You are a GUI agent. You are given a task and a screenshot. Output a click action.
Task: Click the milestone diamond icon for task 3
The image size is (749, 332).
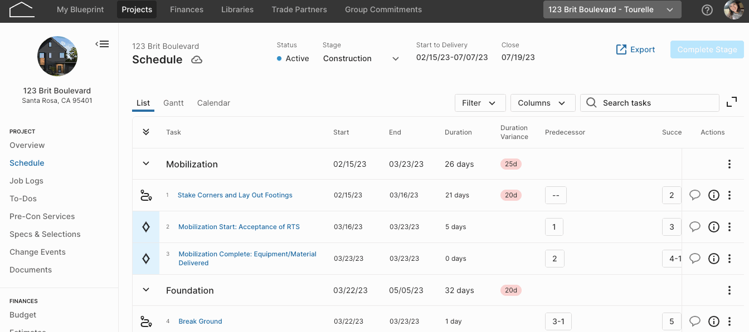pos(146,259)
